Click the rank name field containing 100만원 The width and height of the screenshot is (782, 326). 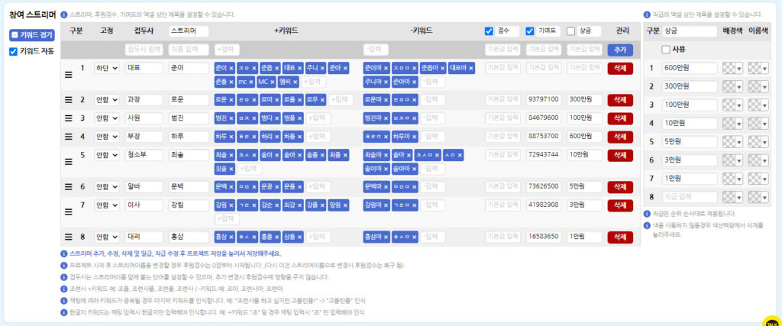click(x=690, y=105)
